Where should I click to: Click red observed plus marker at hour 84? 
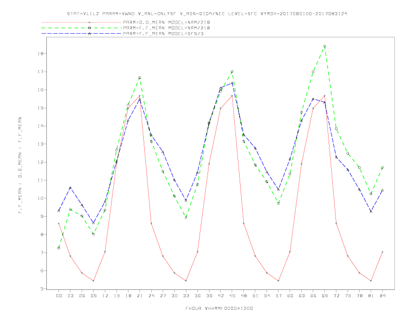point(382,251)
